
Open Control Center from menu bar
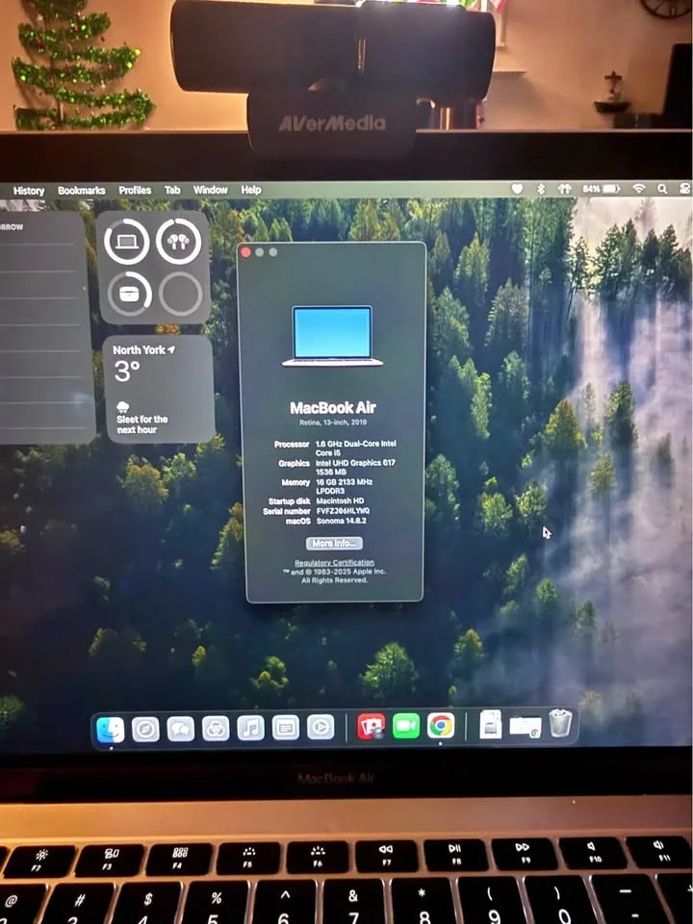pos(684,188)
